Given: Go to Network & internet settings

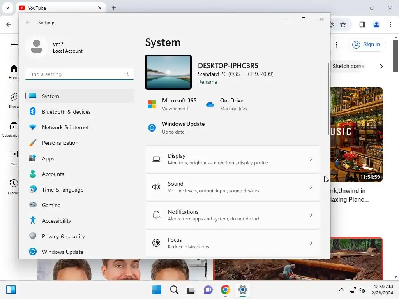Looking at the screenshot, I should tap(79, 127).
